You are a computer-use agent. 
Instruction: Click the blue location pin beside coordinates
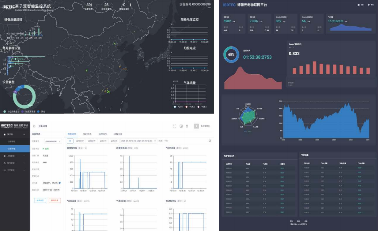click(60, 183)
